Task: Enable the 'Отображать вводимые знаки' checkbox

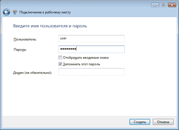Action: 60,58
